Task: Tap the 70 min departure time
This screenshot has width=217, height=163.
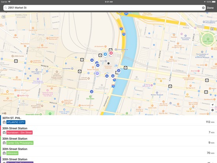Action: point(210,153)
